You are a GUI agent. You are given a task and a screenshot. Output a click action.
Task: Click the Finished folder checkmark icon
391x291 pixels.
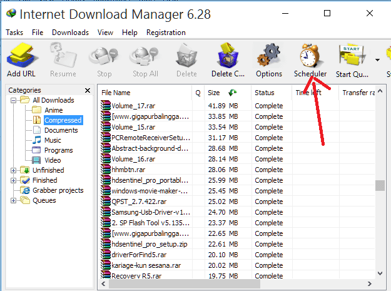point(24,180)
